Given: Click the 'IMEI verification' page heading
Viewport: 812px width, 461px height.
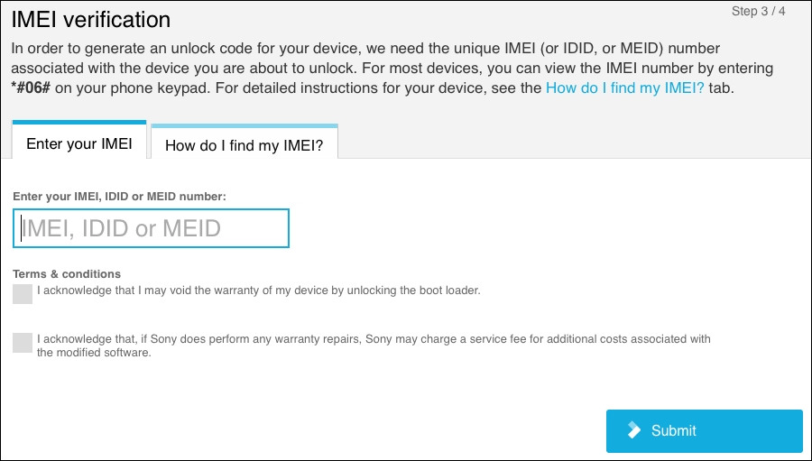Looking at the screenshot, I should pyautogui.click(x=91, y=20).
